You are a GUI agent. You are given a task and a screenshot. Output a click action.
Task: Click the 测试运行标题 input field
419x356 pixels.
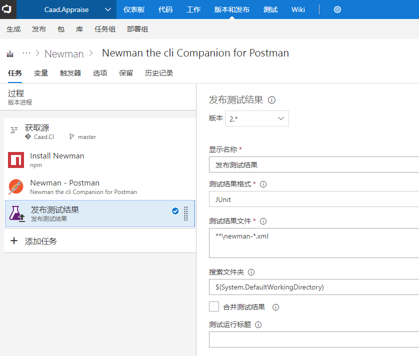pos(313,339)
